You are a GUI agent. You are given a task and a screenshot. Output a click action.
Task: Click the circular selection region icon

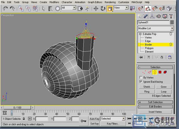[x=57, y=9]
